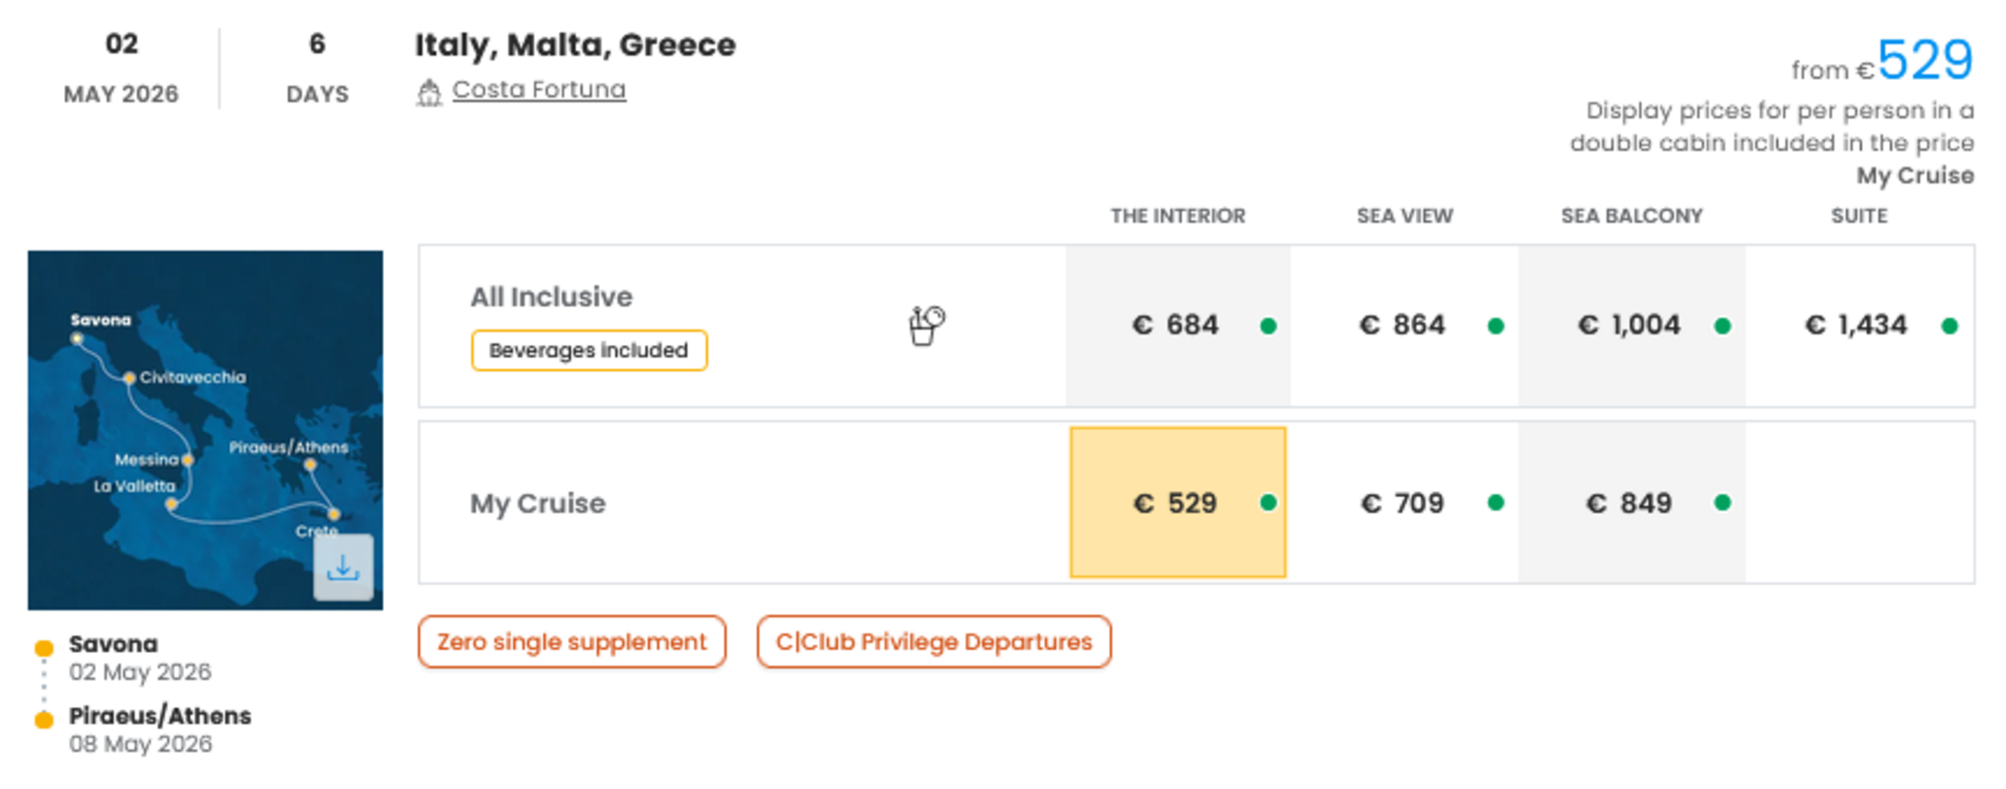Click the Suite column header

(1858, 216)
